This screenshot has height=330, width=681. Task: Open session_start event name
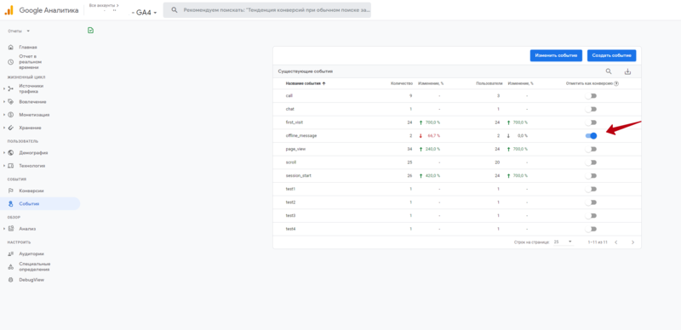(299, 176)
